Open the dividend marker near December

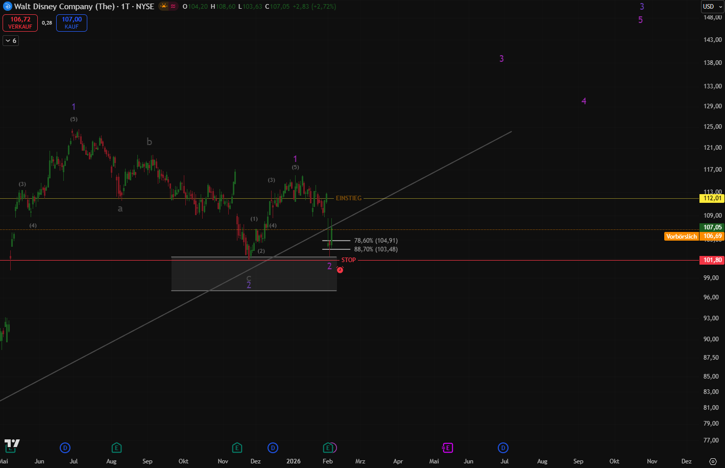pyautogui.click(x=273, y=448)
